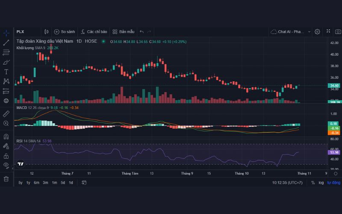Image resolution: width=342 pixels, height=214 pixels.
Task: Open the brush drawing tool
Action: point(6,62)
